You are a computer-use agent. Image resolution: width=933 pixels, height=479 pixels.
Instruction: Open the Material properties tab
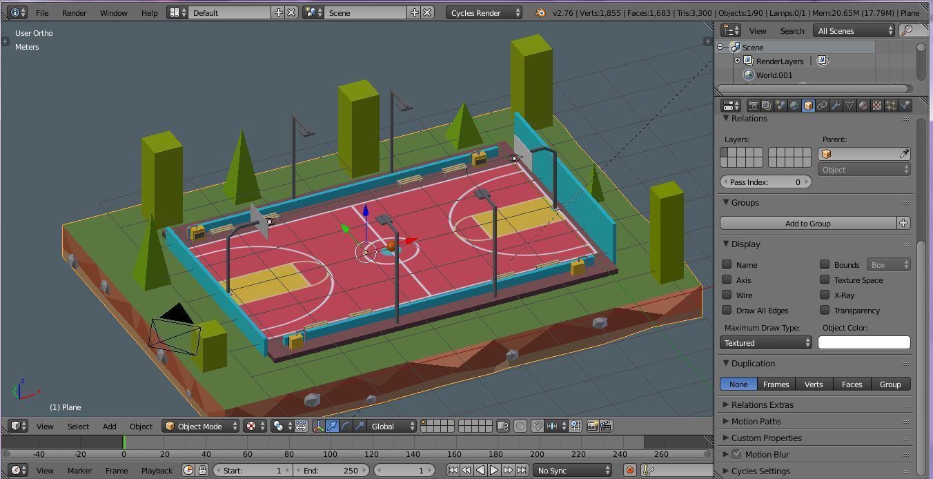863,106
